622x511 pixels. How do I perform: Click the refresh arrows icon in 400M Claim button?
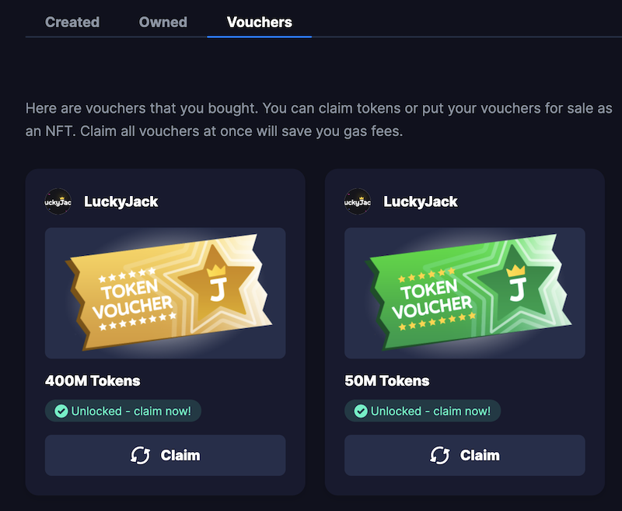click(x=141, y=455)
